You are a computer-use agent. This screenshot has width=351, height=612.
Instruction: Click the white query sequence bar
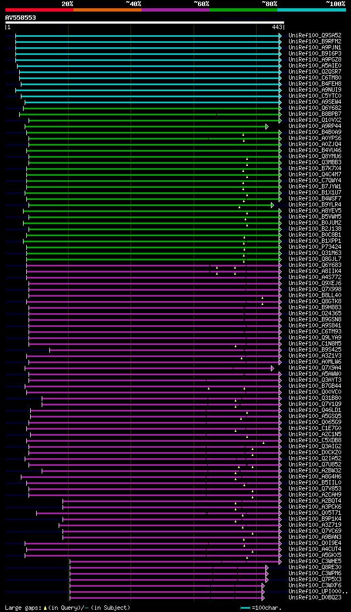(x=145, y=23)
